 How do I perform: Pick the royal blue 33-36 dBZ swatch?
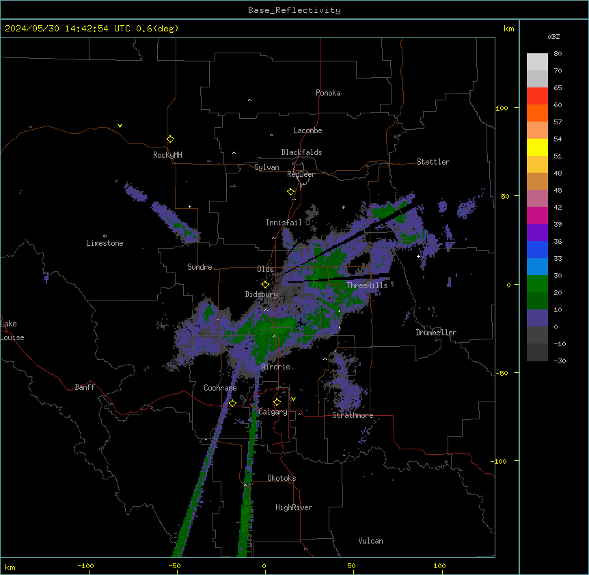click(x=537, y=249)
